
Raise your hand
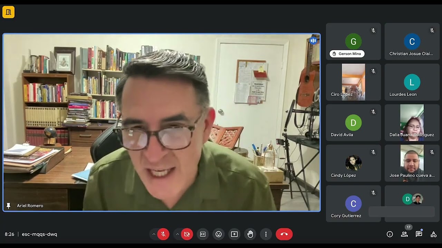point(250,234)
